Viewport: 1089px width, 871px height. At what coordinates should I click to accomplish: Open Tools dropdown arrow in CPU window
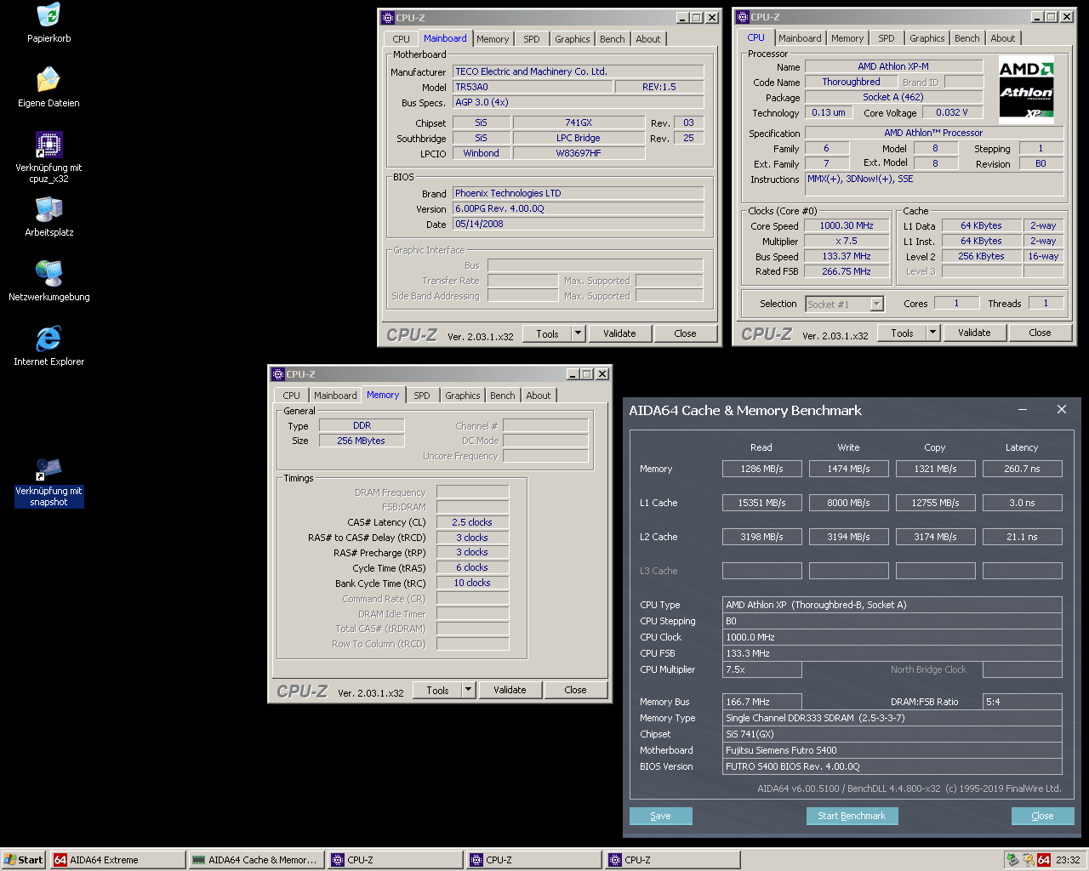[933, 333]
